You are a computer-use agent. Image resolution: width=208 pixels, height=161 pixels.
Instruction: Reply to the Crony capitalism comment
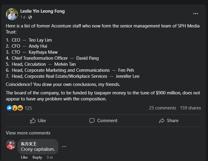37,157
